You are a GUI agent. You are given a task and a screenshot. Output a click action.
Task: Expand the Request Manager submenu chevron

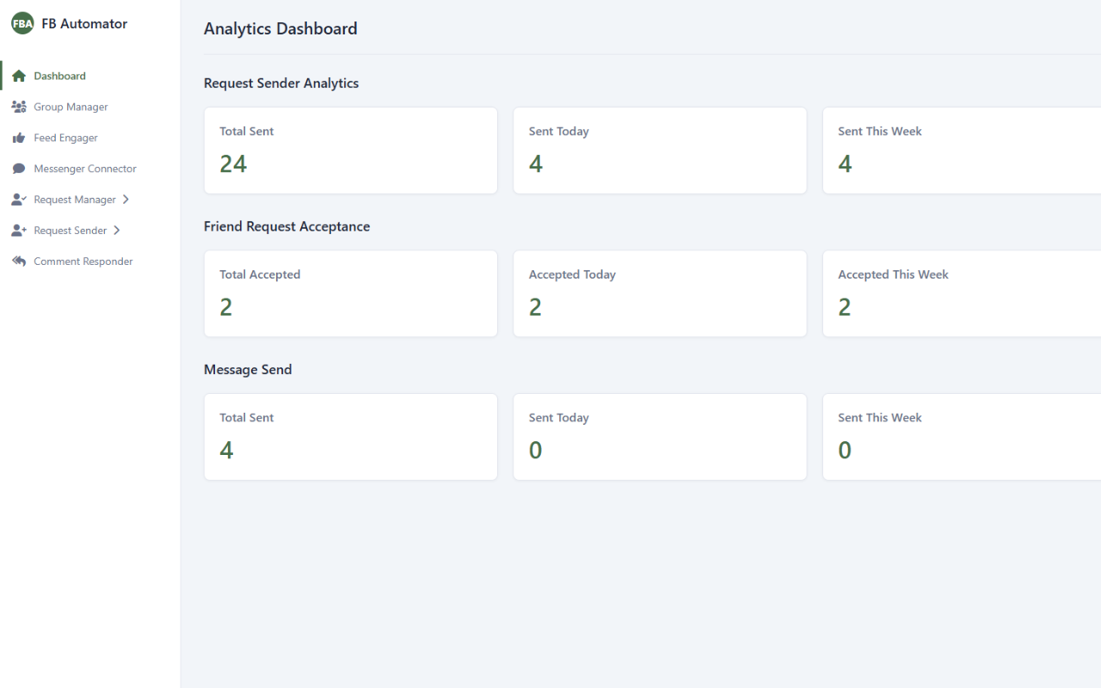pyautogui.click(x=126, y=199)
